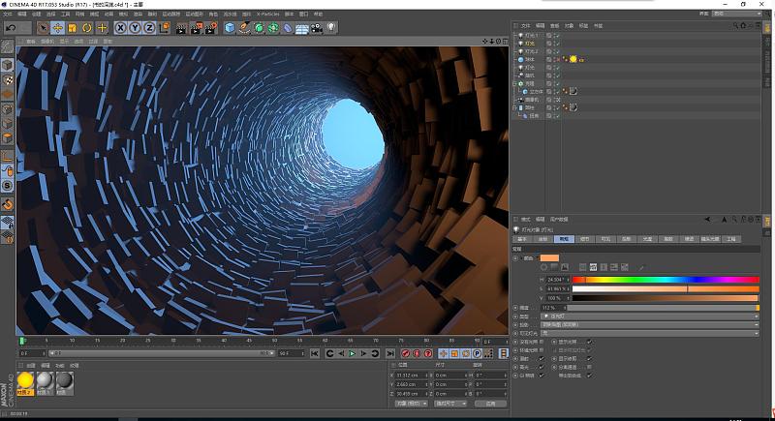Click the camera icon in top toolbar
Viewport: 775px width, 421px height.
pos(317,28)
